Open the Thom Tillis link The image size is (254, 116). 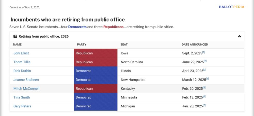point(22,62)
